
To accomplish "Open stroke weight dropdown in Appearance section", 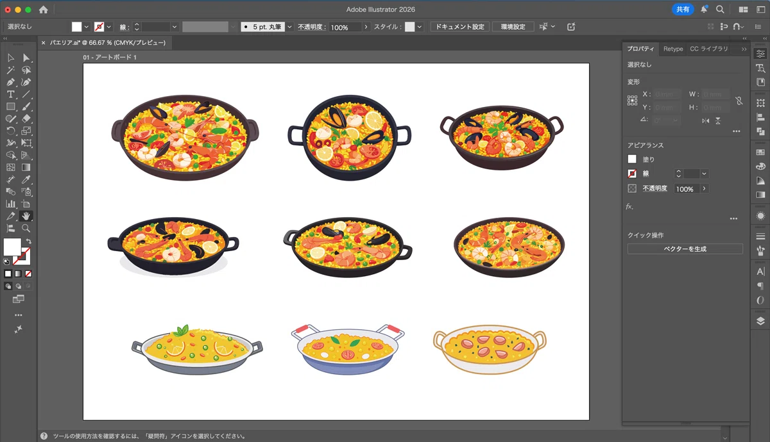I will (705, 174).
